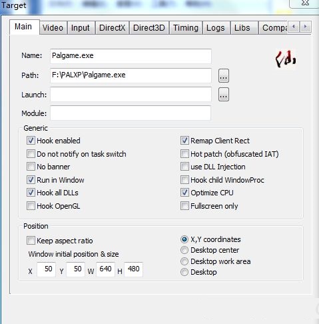319x324 pixels.
Task: Click the Module input field
Action: click(x=131, y=113)
